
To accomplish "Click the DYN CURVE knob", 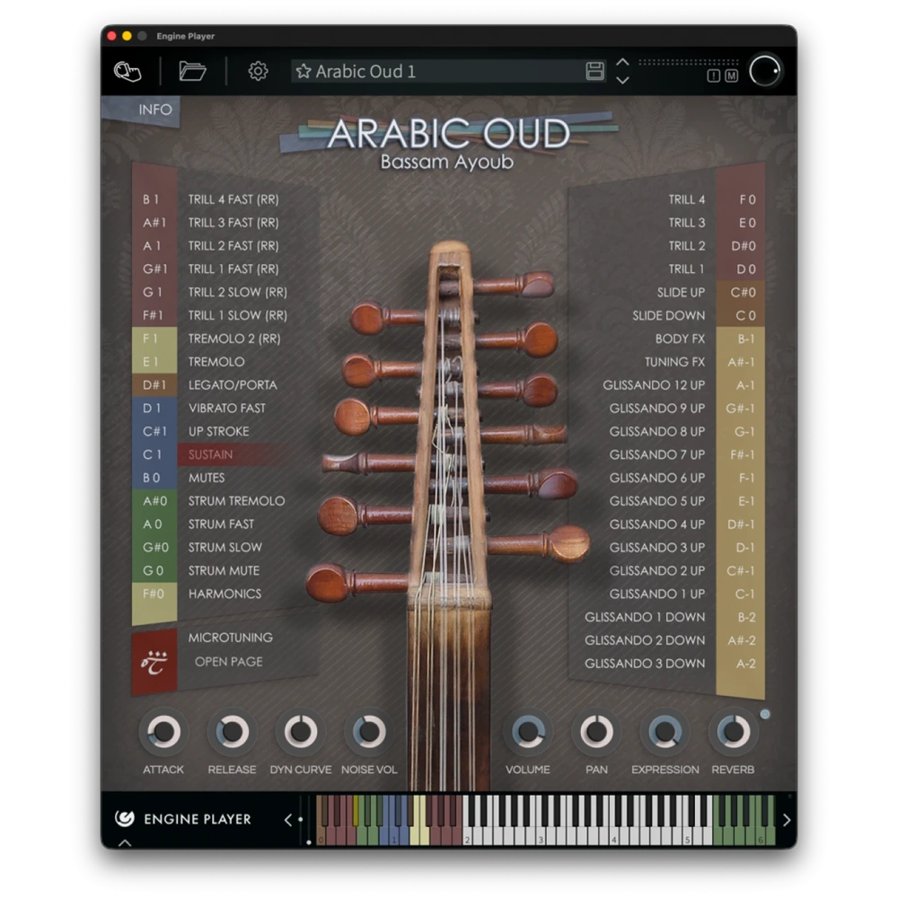I will click(300, 731).
